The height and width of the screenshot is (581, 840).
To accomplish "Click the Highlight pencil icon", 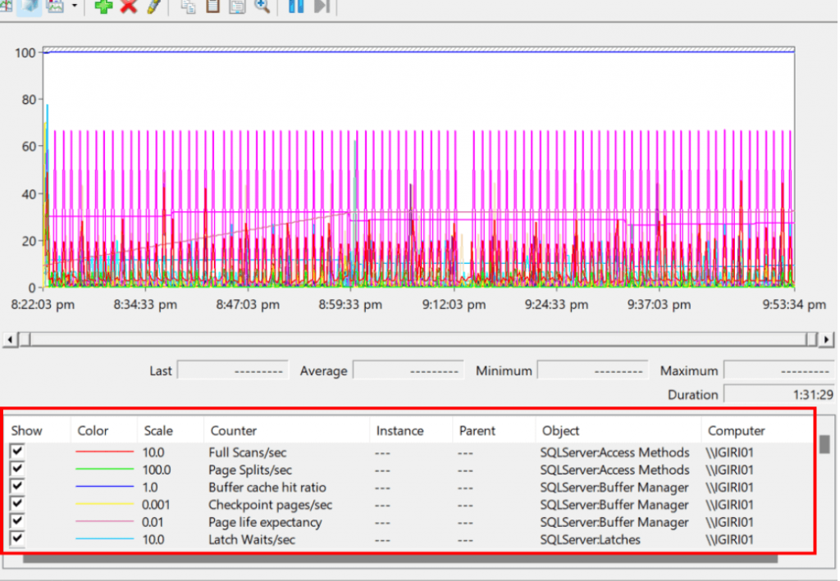I will [x=153, y=7].
